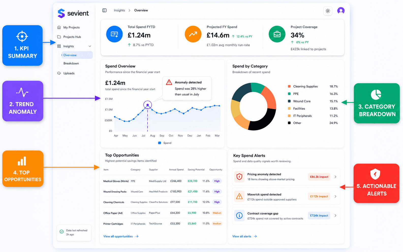Click the Facilities legend swatch
The width and height of the screenshot is (403, 252).
[289, 108]
